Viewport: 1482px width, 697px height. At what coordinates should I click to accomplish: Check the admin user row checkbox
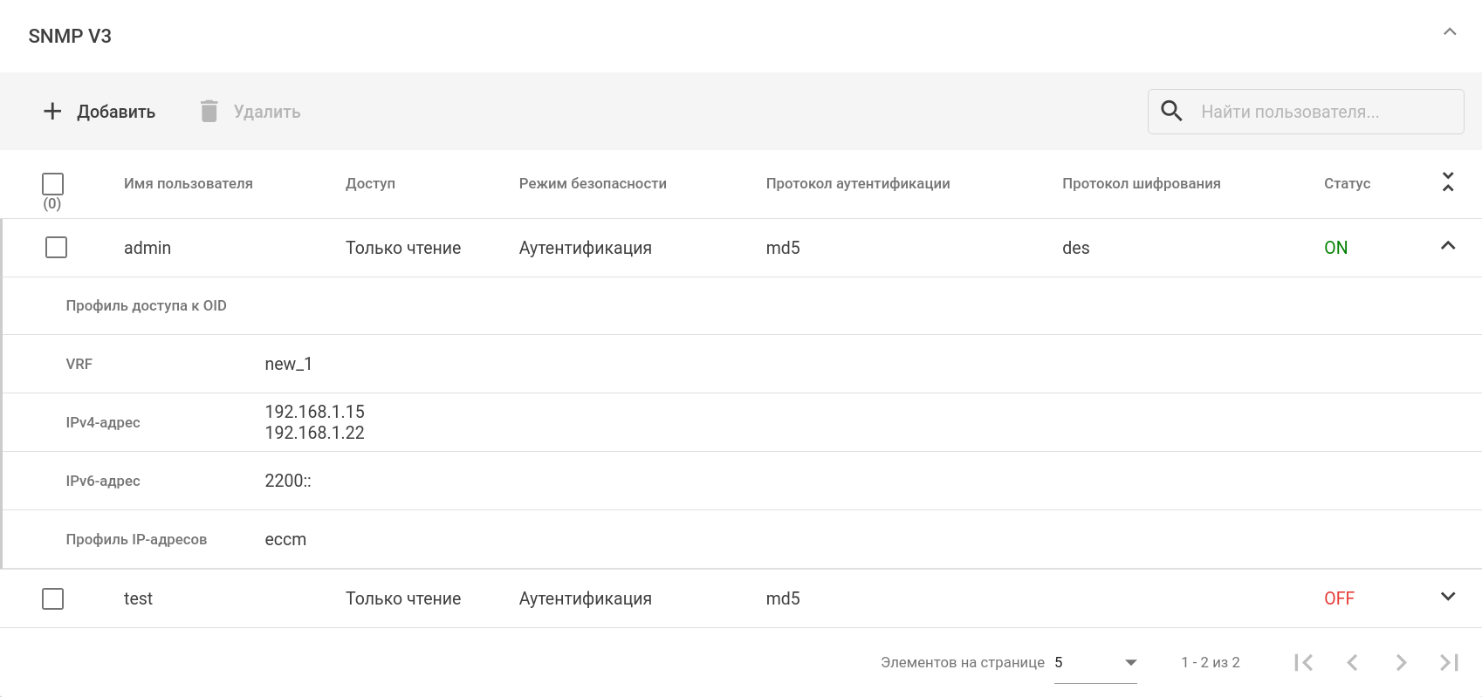pos(57,248)
